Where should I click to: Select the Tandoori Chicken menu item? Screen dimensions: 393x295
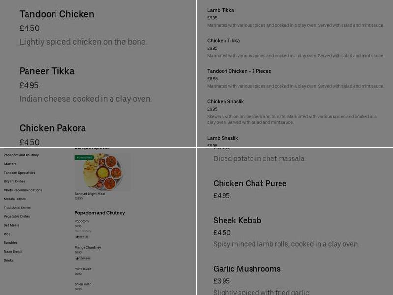click(x=56, y=14)
